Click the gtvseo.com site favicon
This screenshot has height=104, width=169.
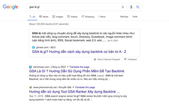tap(34, 47)
